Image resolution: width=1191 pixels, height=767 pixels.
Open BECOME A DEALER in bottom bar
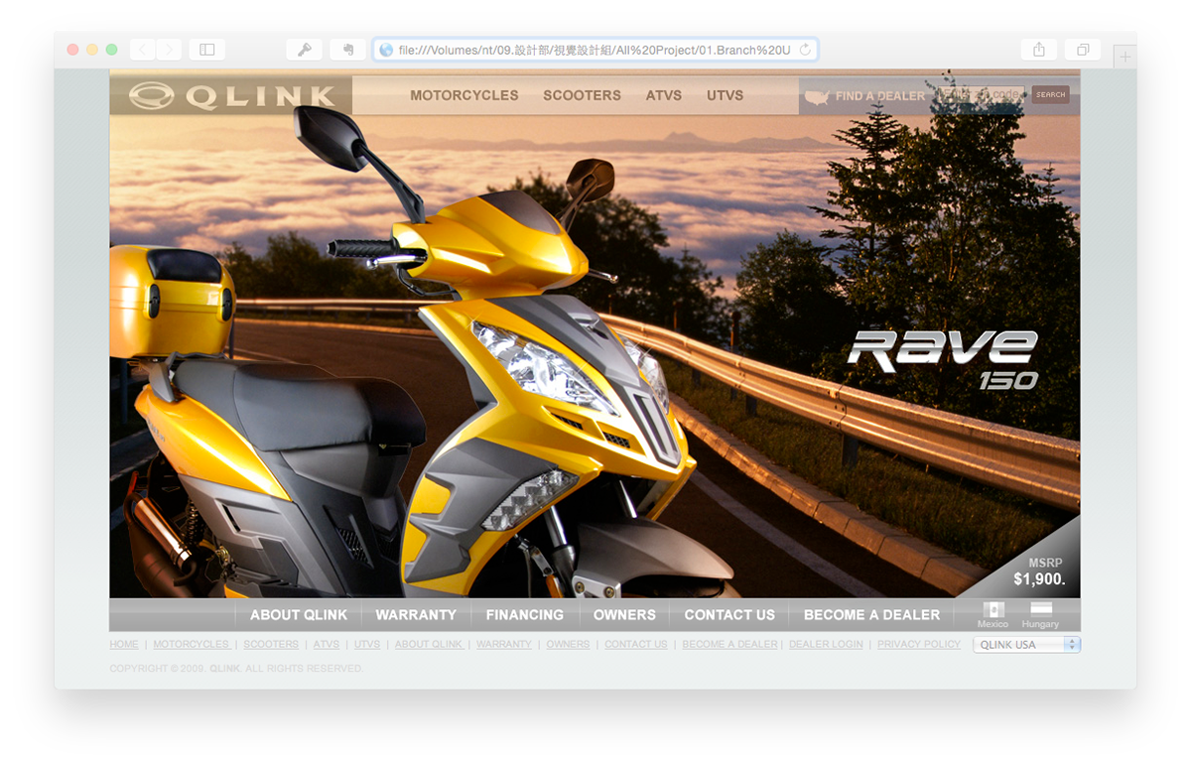[x=871, y=615]
